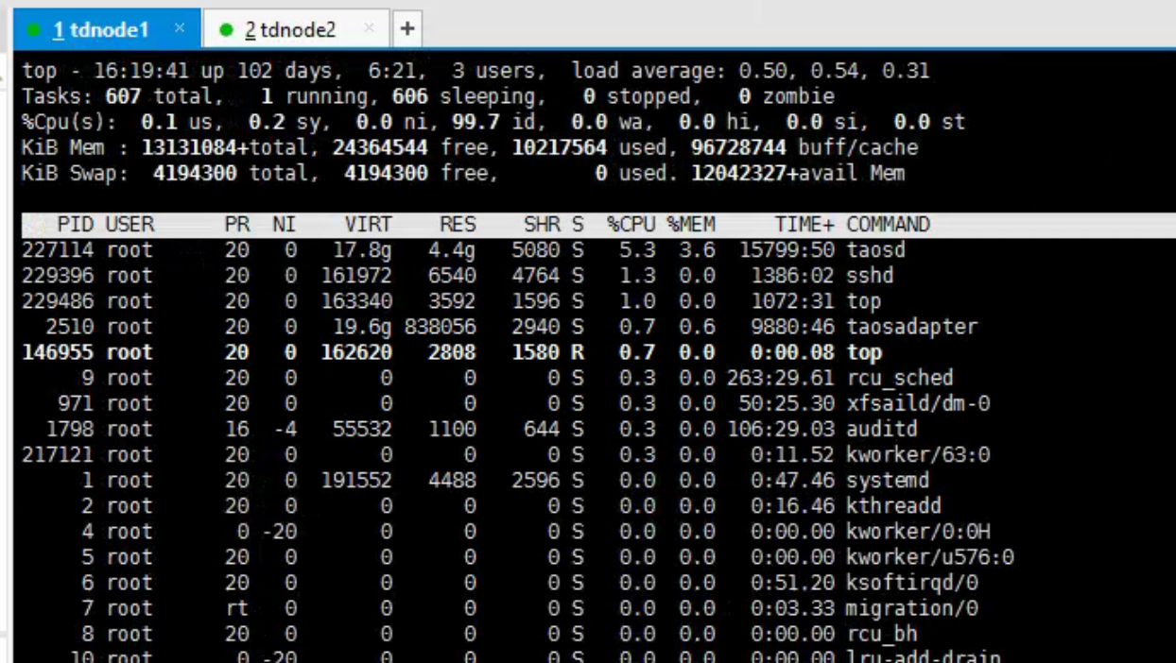Screen dimensions: 1176x663
Task: Select the taosadapter process command
Action: click(x=912, y=327)
